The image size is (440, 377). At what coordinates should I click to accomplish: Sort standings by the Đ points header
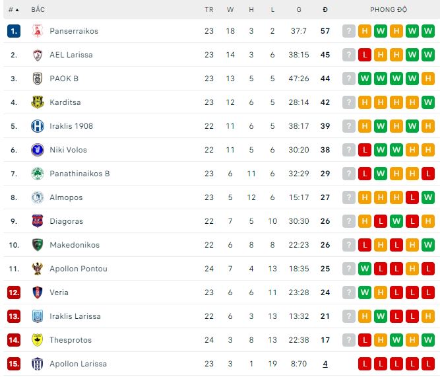325,10
